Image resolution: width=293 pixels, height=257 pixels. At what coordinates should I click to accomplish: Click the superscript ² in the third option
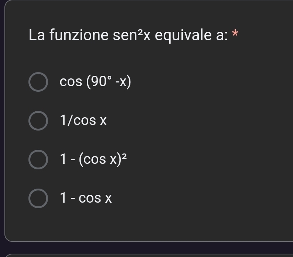pyautogui.click(x=125, y=156)
